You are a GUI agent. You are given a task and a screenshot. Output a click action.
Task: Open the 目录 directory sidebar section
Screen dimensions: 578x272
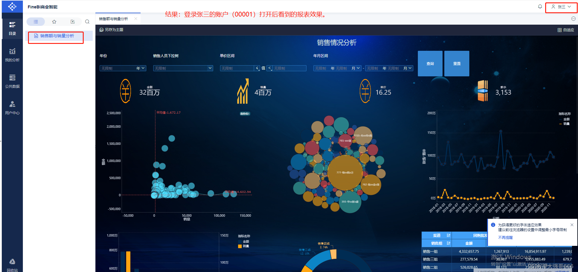[x=12, y=29]
